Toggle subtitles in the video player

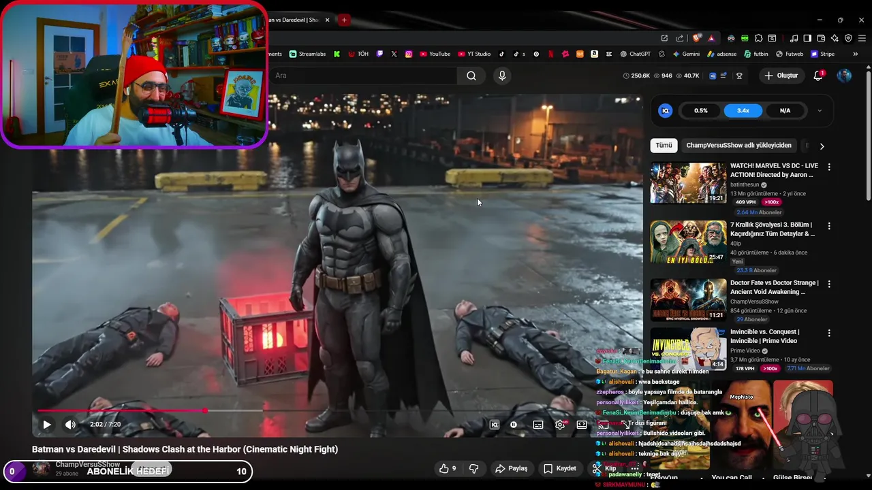538,425
